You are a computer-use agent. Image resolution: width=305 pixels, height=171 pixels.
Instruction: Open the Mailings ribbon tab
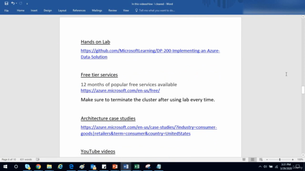(x=97, y=10)
